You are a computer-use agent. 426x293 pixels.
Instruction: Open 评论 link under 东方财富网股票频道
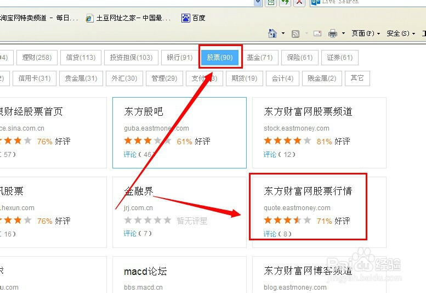pos(270,154)
